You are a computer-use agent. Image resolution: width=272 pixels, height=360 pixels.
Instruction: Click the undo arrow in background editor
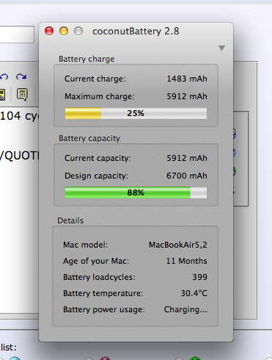(x=4, y=77)
